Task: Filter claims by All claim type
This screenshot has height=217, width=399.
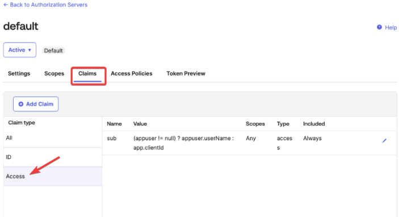Action: pyautogui.click(x=53, y=138)
